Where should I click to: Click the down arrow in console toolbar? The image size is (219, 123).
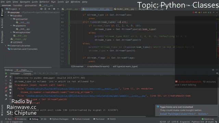pos(10,80)
